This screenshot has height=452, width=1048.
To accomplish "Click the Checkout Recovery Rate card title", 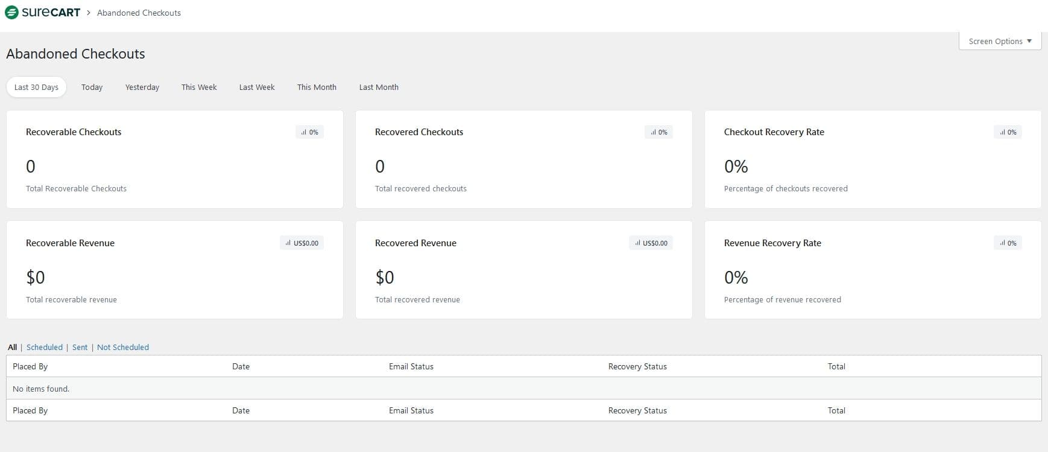I will point(774,132).
